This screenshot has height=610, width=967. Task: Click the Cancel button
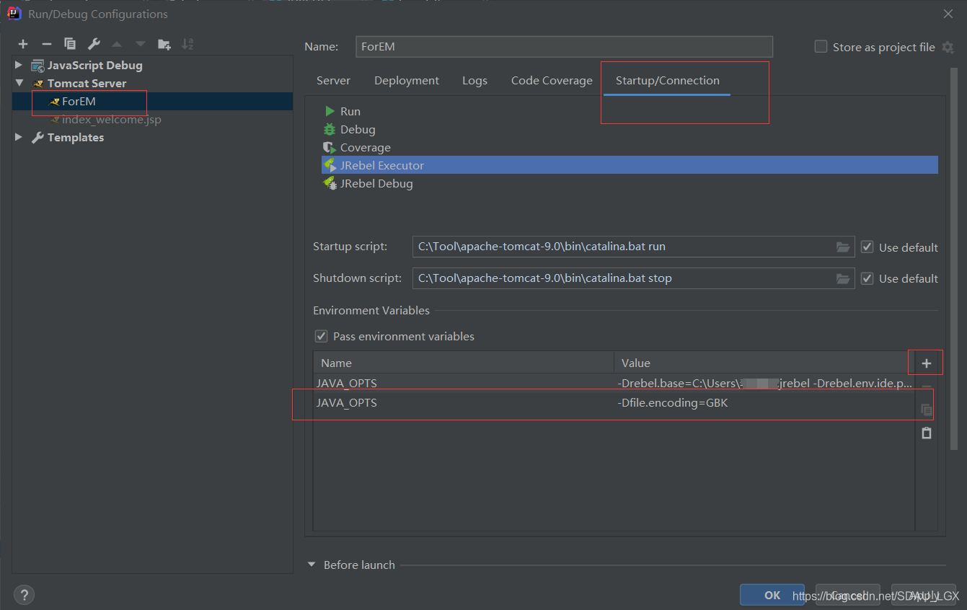[848, 595]
